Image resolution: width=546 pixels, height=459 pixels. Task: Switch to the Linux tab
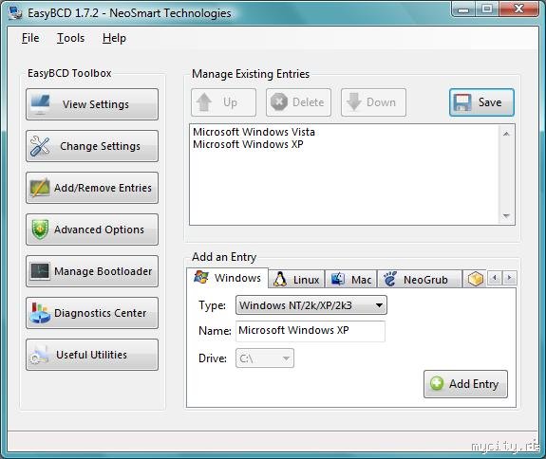point(296,279)
